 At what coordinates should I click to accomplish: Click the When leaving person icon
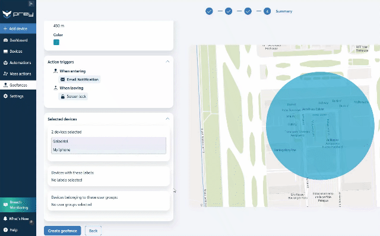(55, 88)
